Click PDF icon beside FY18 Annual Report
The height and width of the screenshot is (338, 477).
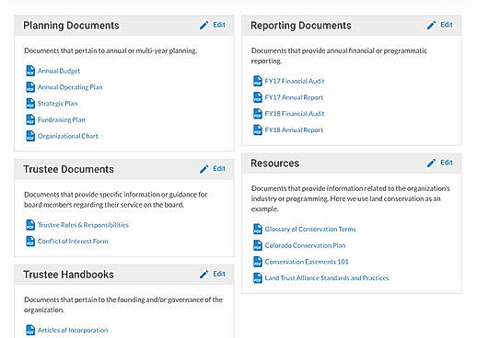click(x=258, y=130)
